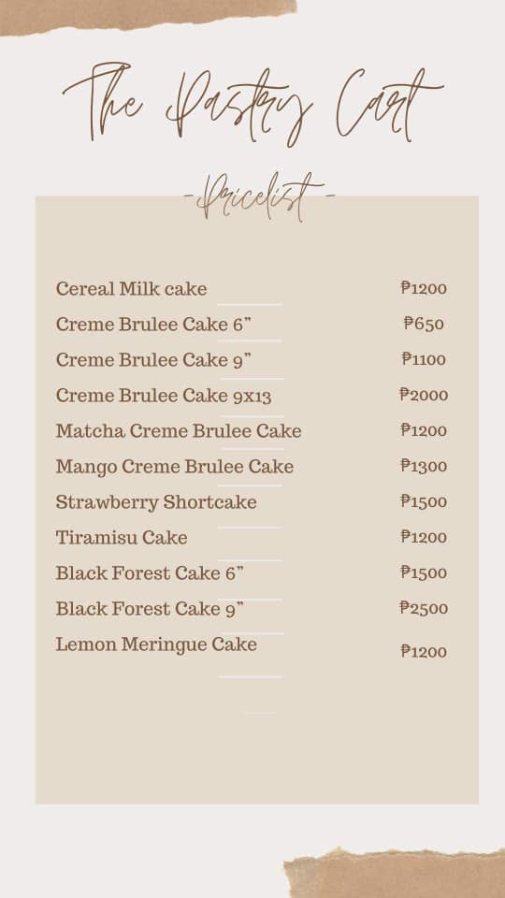Select Creme Brulee Cake 6" item

tap(153, 325)
